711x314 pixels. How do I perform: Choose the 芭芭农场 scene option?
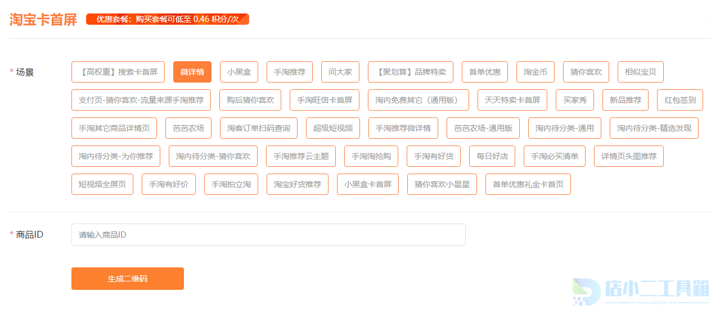pos(188,128)
